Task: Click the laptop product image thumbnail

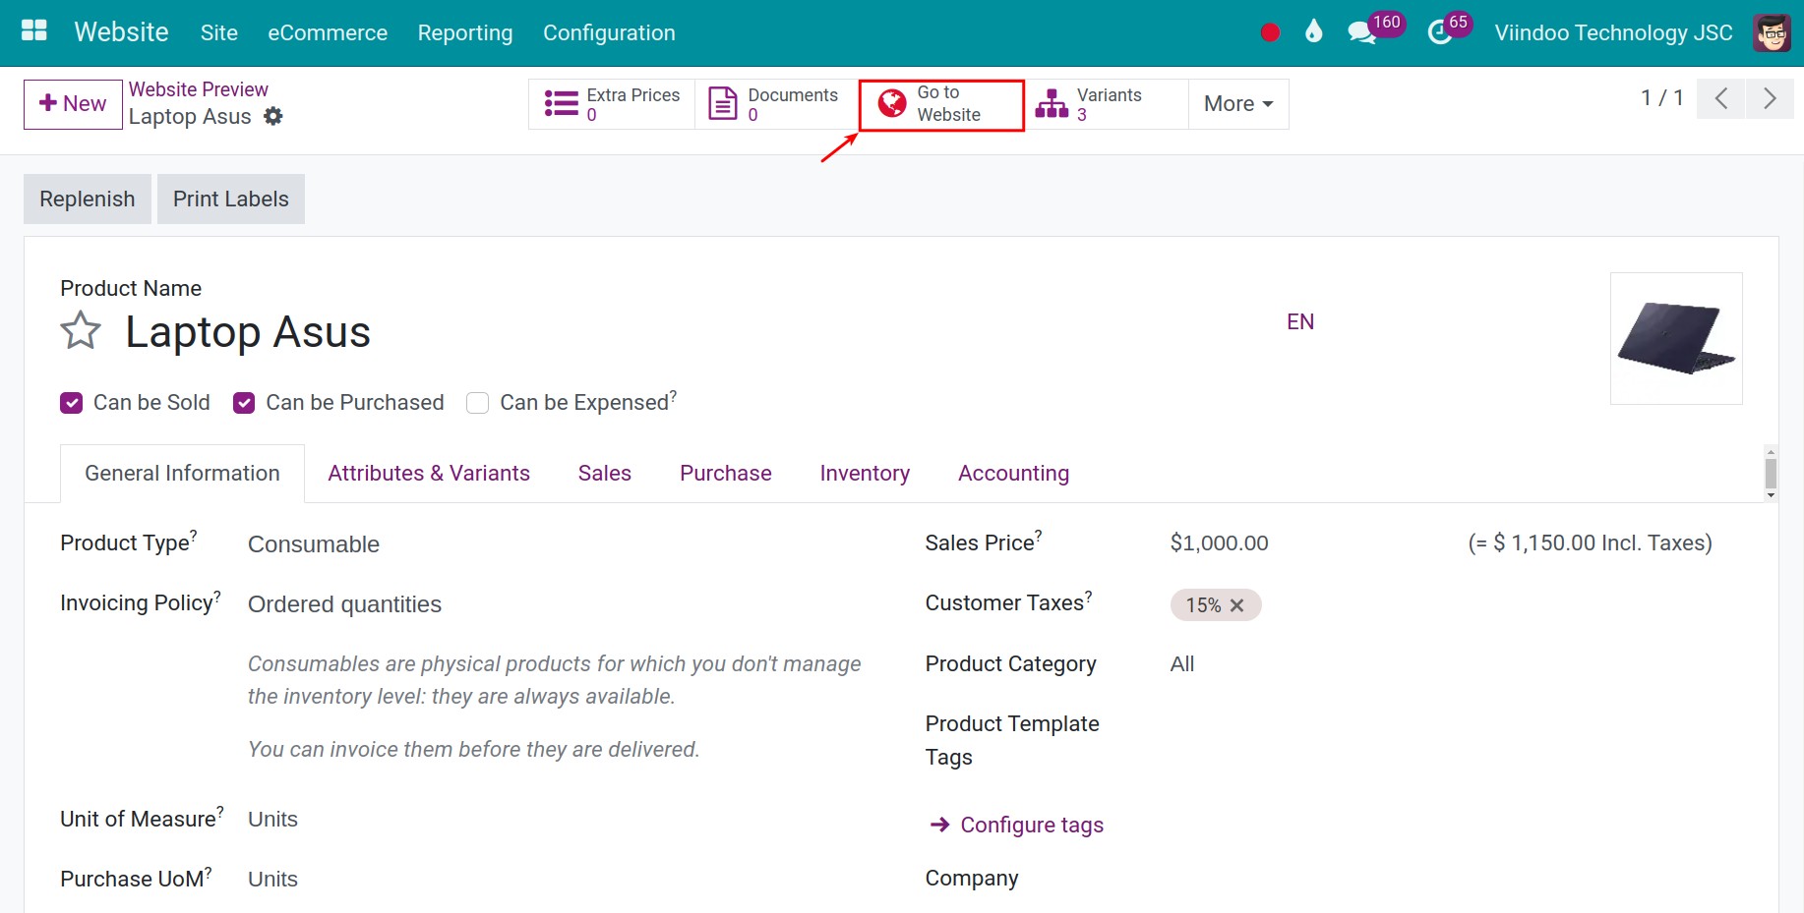Action: 1676,338
